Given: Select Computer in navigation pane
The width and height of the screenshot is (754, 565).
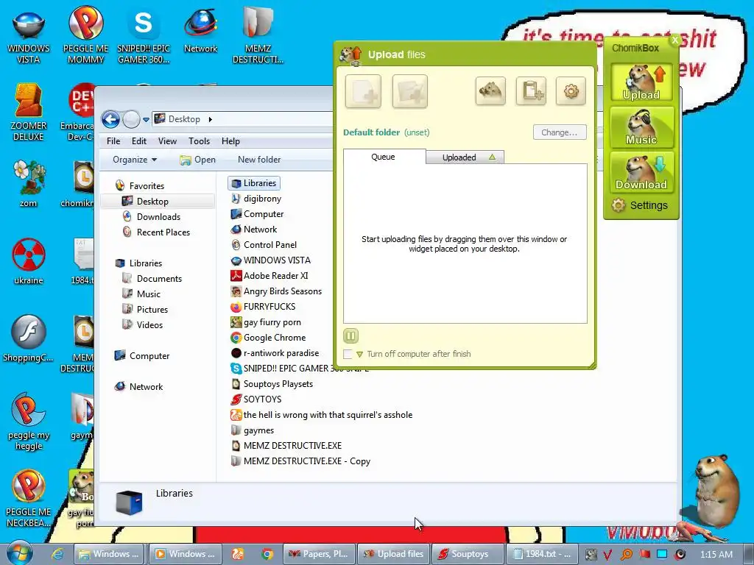Looking at the screenshot, I should [x=142, y=355].
